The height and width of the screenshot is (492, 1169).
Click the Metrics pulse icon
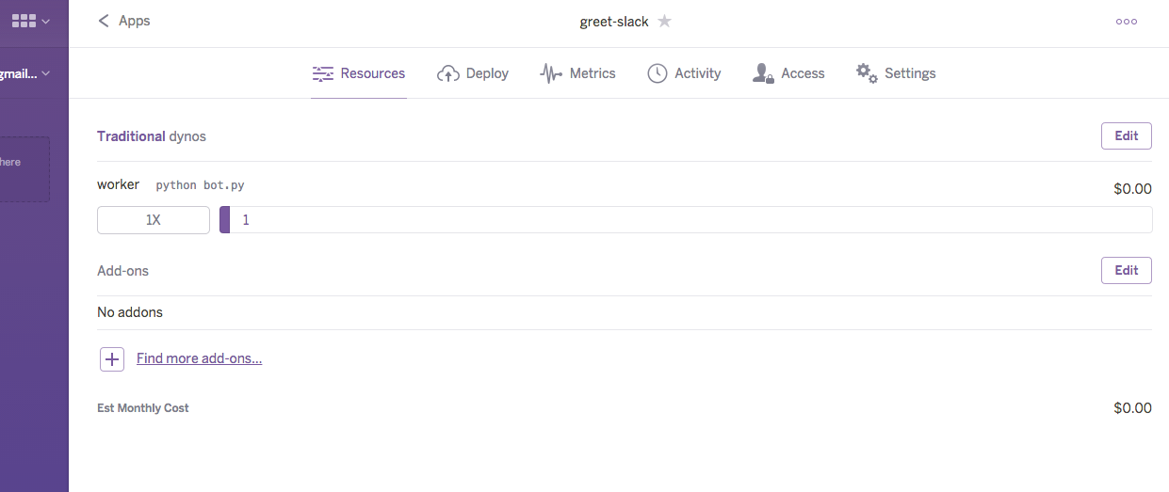pyautogui.click(x=551, y=73)
